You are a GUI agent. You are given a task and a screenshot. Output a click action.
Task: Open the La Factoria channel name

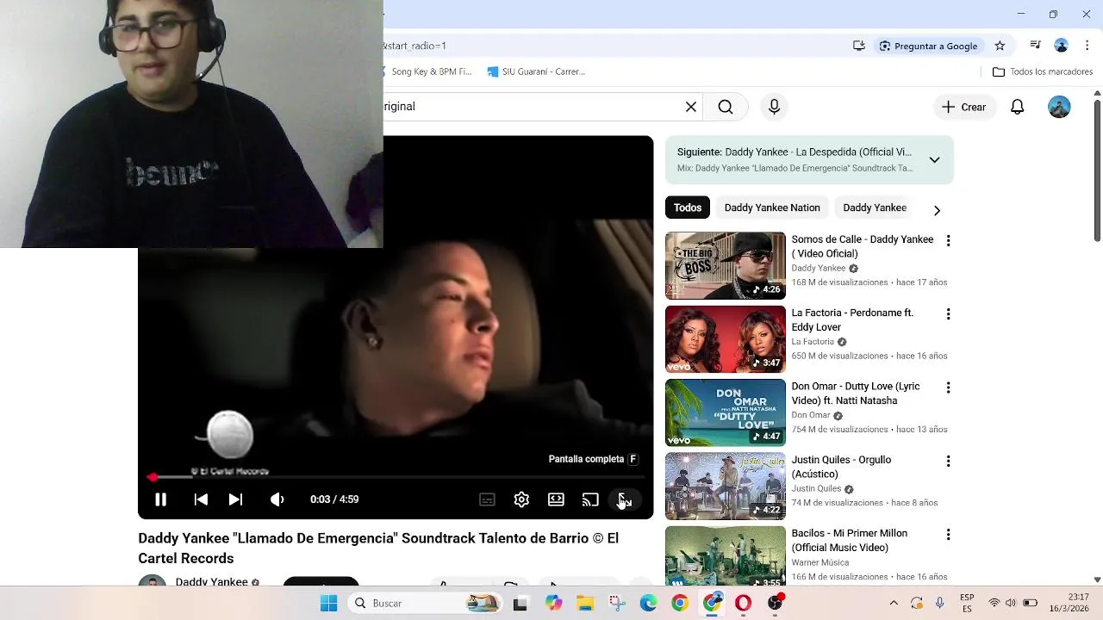point(813,342)
